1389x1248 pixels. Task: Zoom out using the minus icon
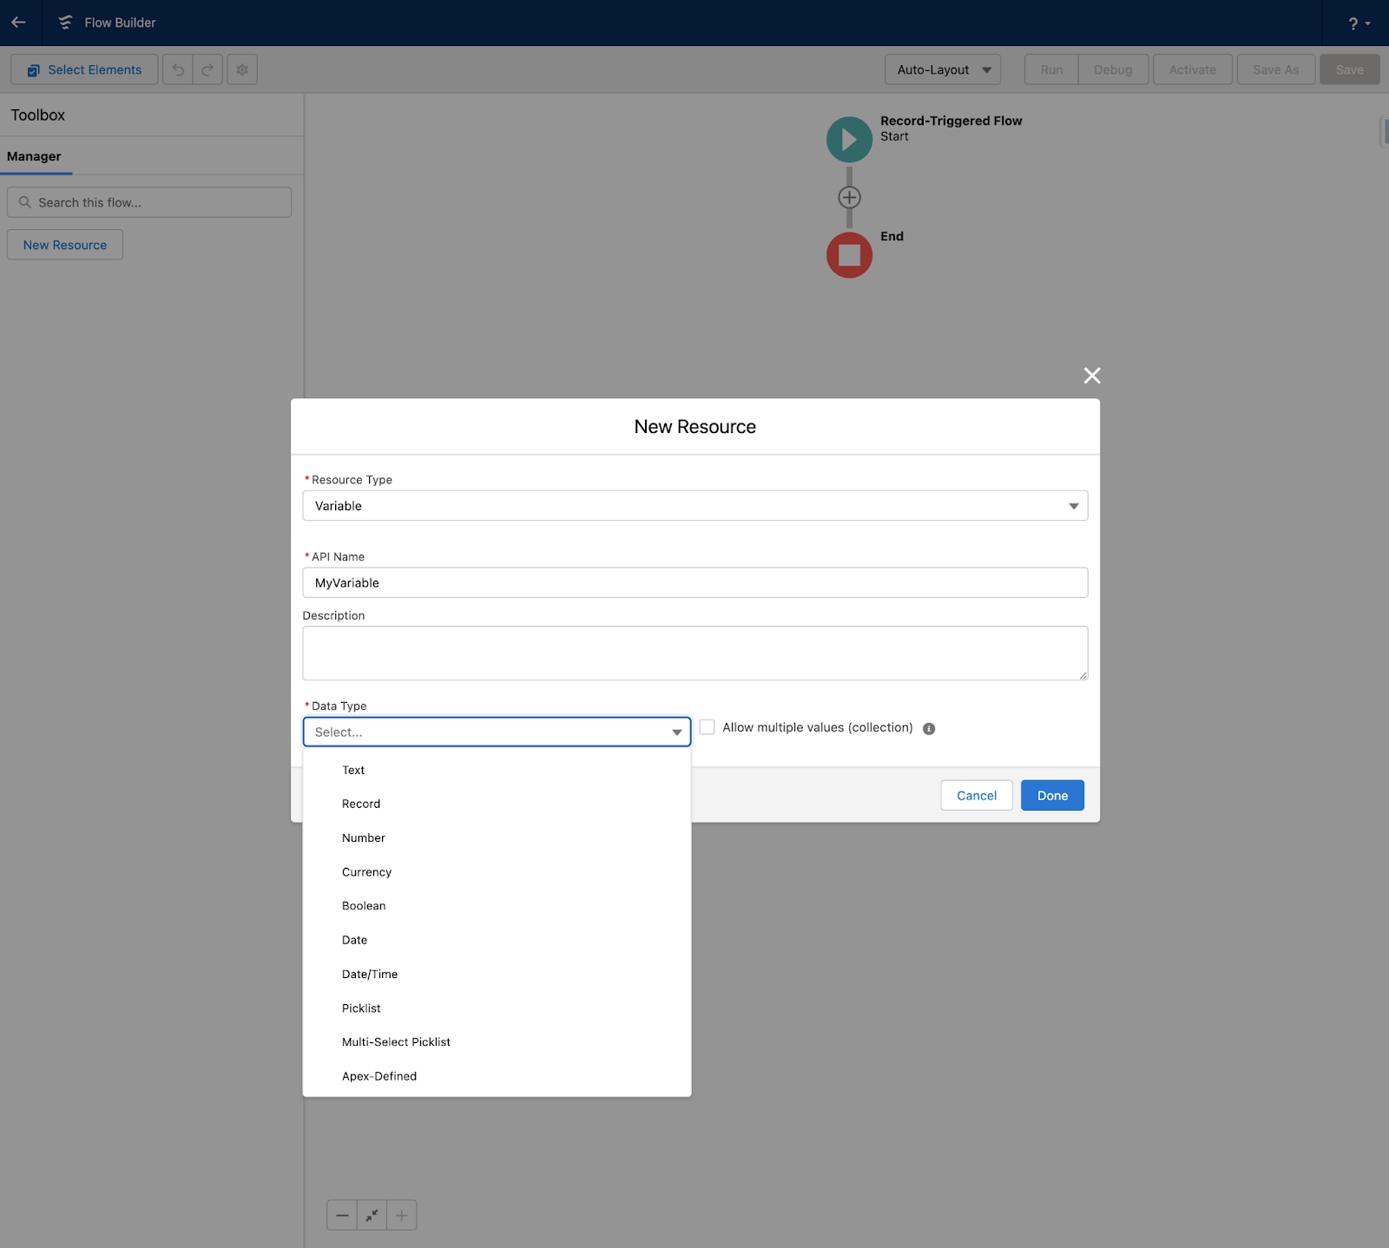coord(342,1215)
